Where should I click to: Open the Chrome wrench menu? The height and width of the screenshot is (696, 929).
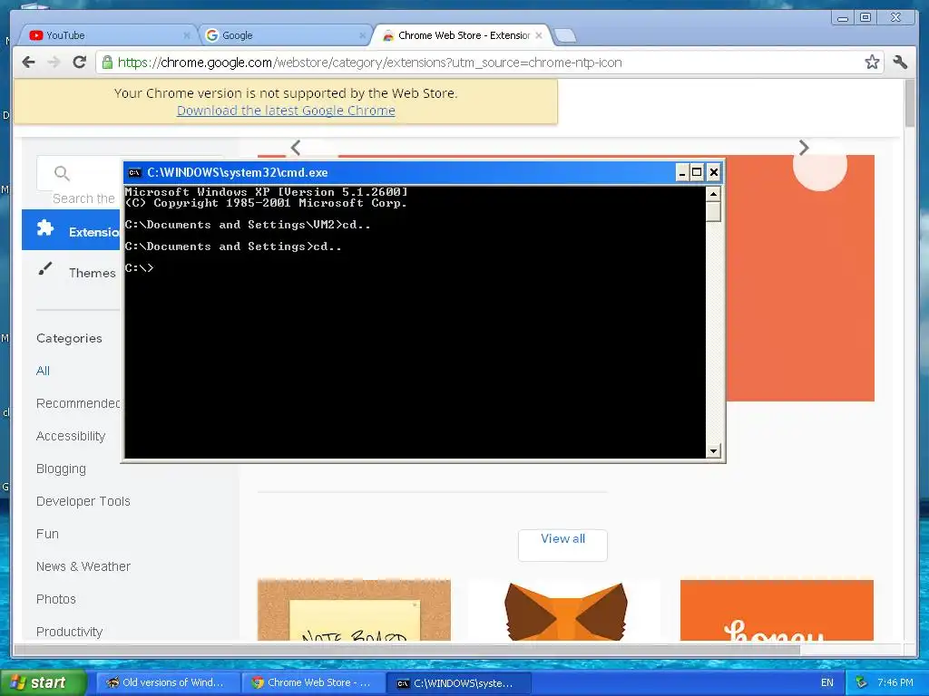(x=900, y=63)
